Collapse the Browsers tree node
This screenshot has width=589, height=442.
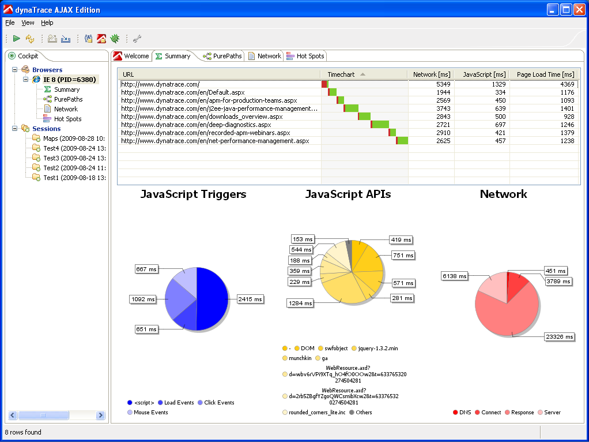pyautogui.click(x=15, y=70)
